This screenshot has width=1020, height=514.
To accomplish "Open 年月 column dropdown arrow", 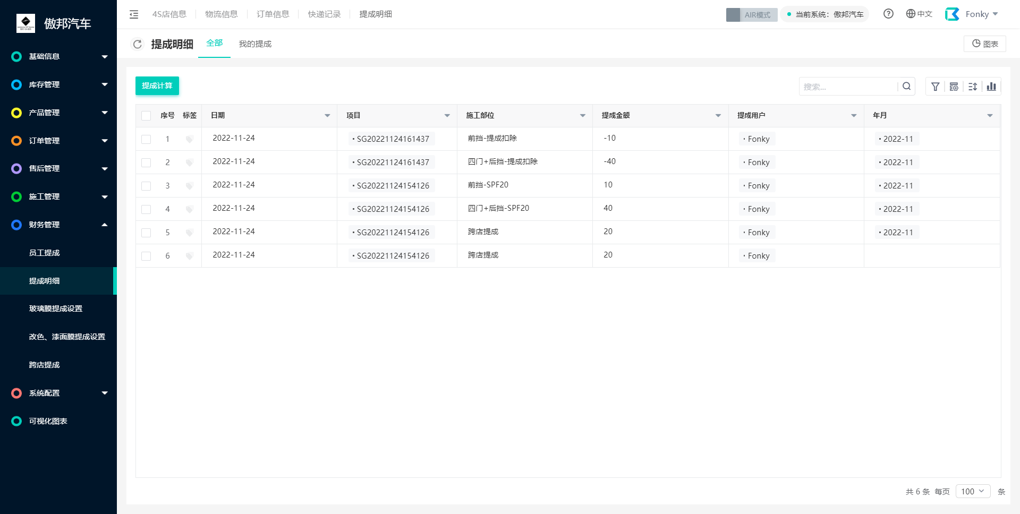I will [x=990, y=116].
